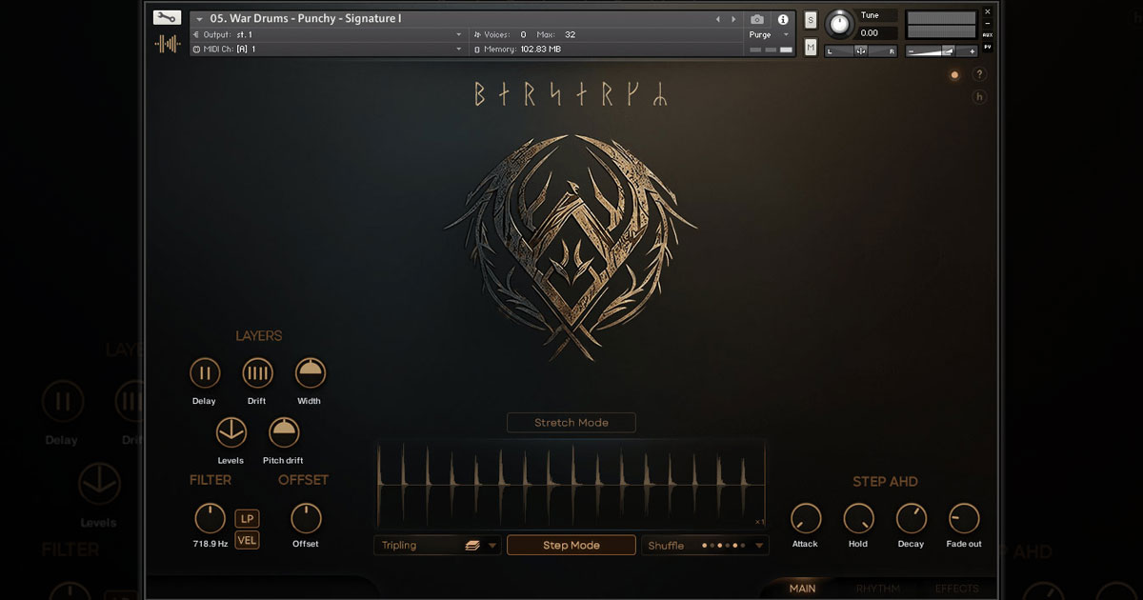Click the camera snapshot icon
The height and width of the screenshot is (600, 1143).
757,19
